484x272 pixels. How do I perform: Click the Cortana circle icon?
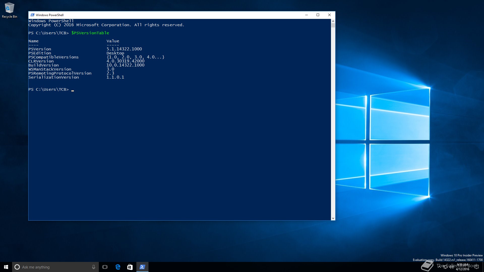(17, 267)
